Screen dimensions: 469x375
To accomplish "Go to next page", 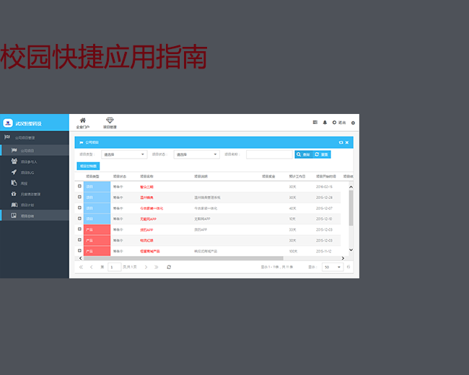I will (x=146, y=267).
